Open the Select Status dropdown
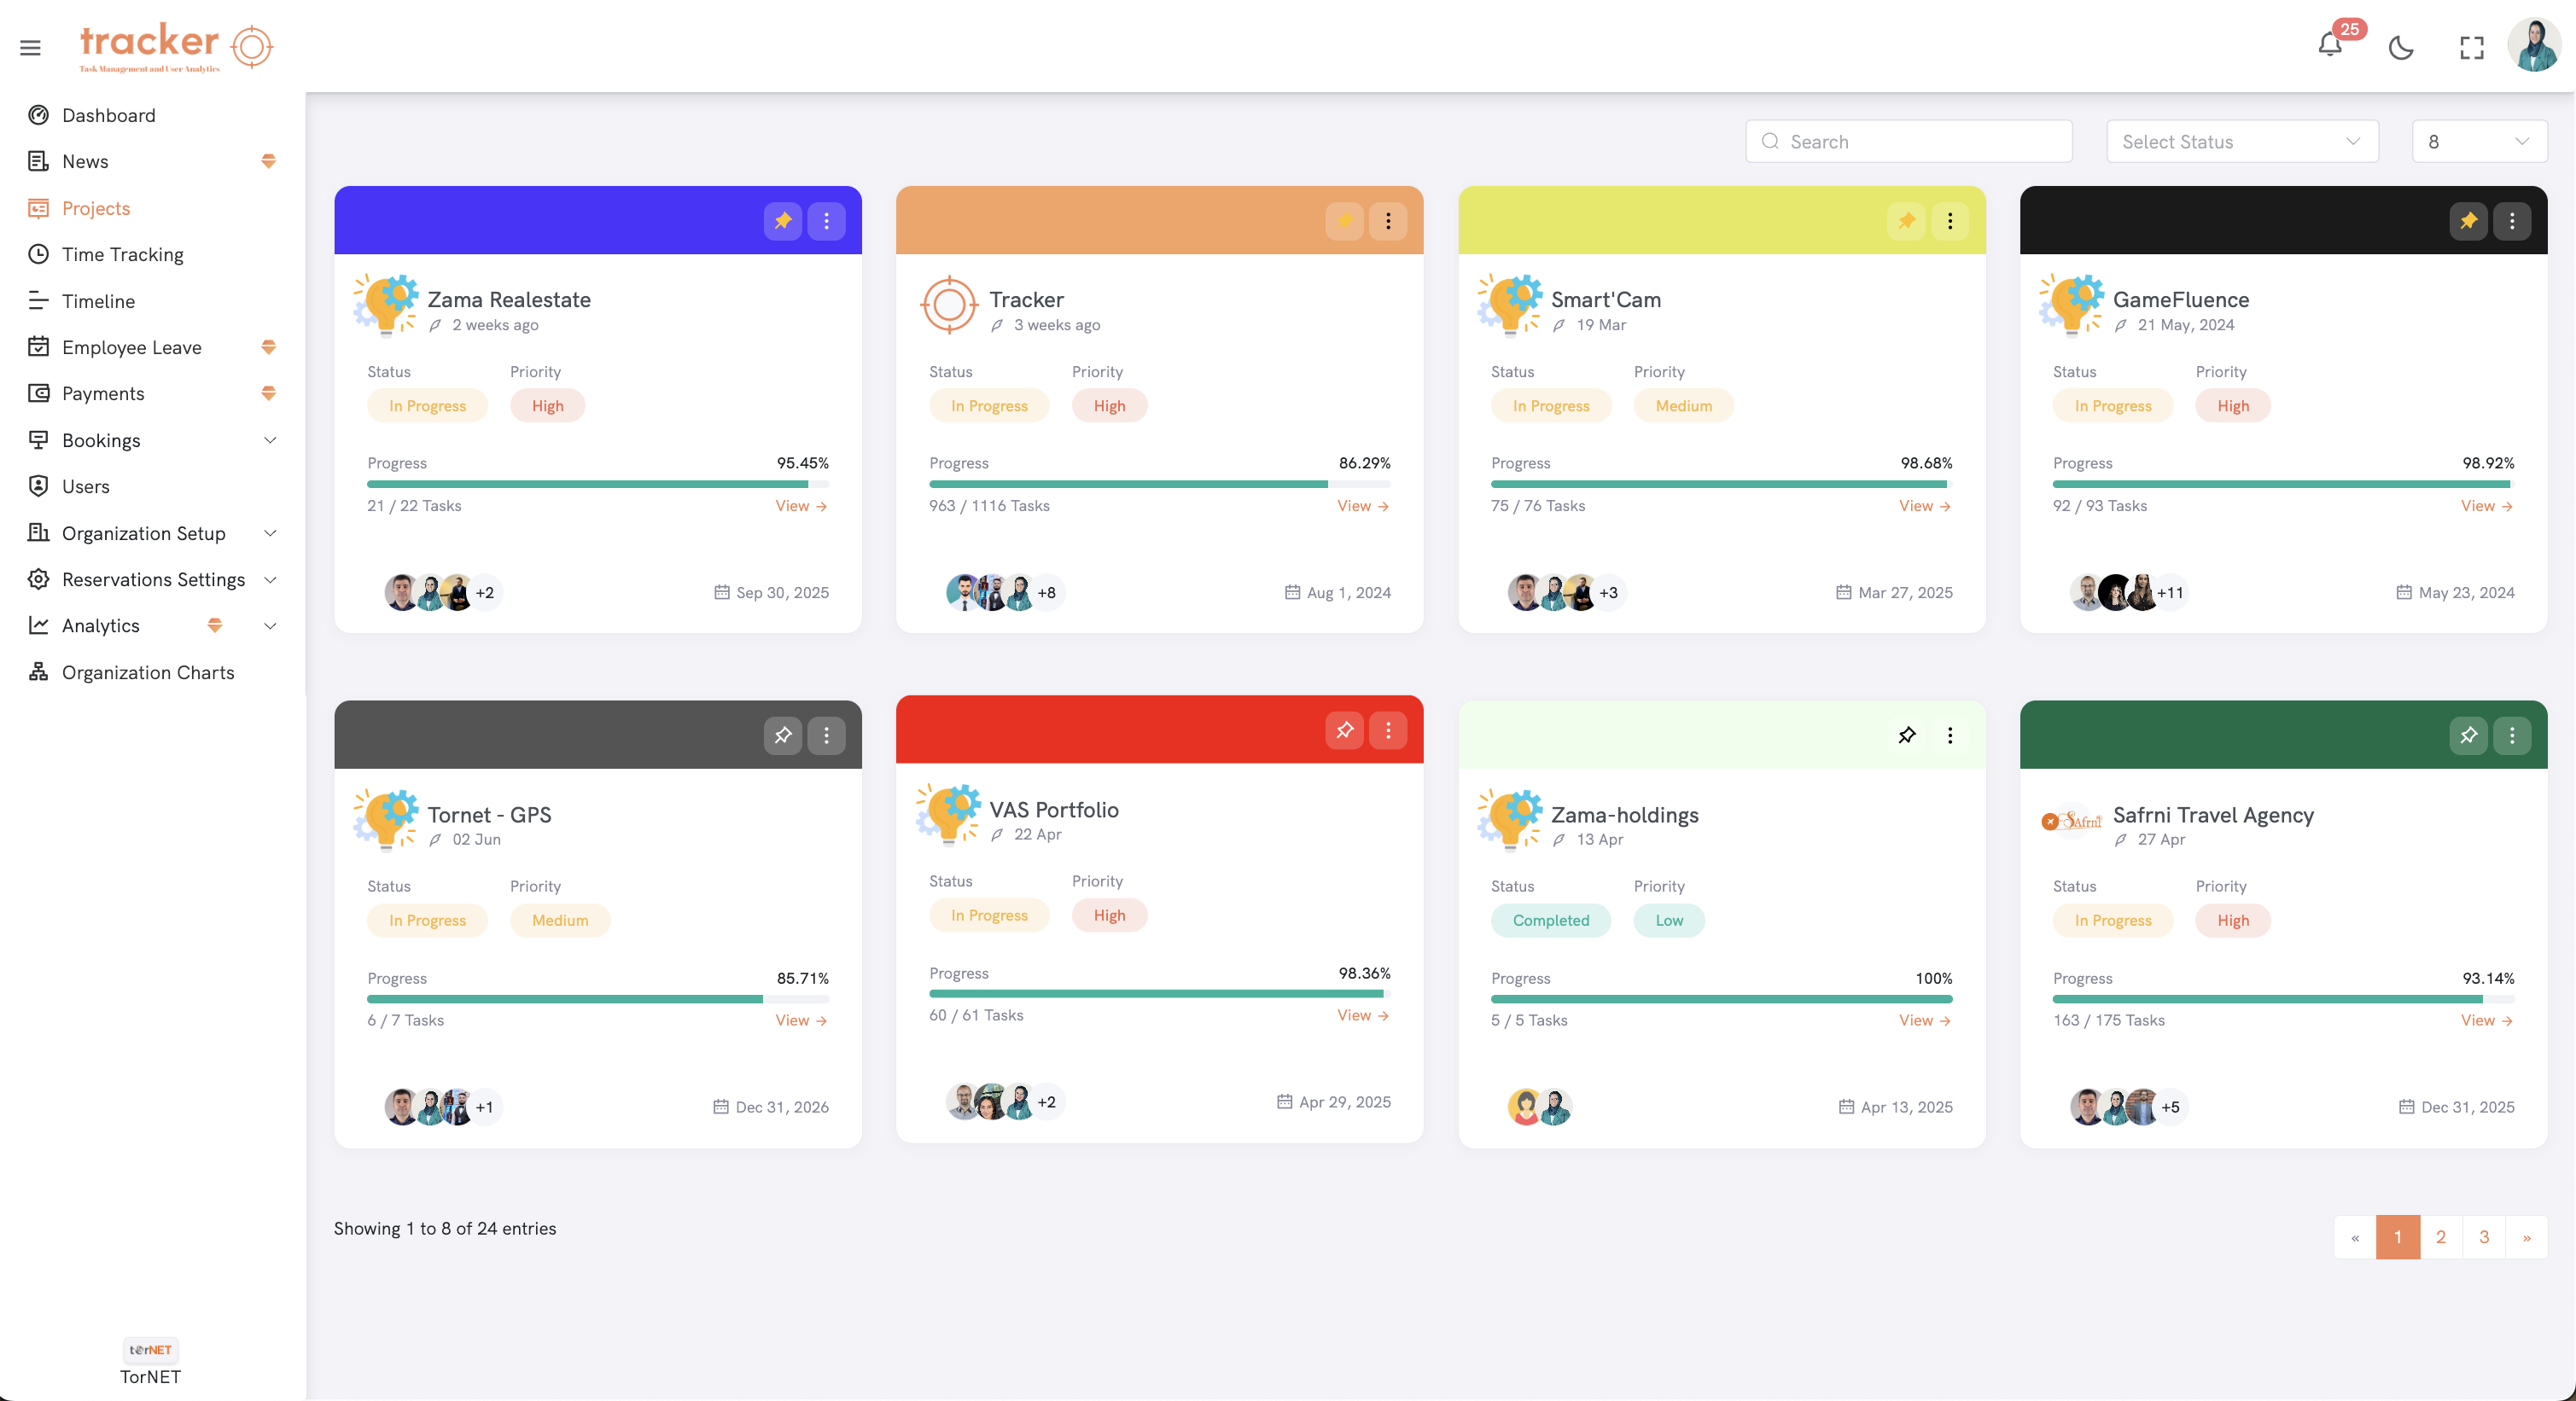The image size is (2576, 1401). 2241,142
